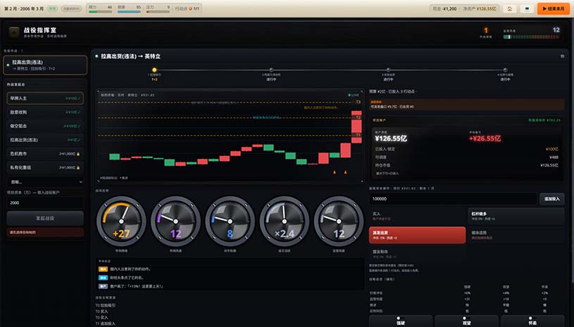Click the red warning banner under 发起战役
574x327 pixels.
[45, 232]
